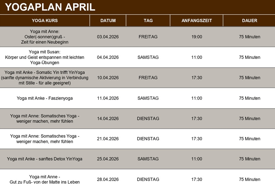Image resolution: width=275 pixels, height=187 pixels.
Task: Click the ANFANGSZEIT column header
Action: click(x=197, y=21)
